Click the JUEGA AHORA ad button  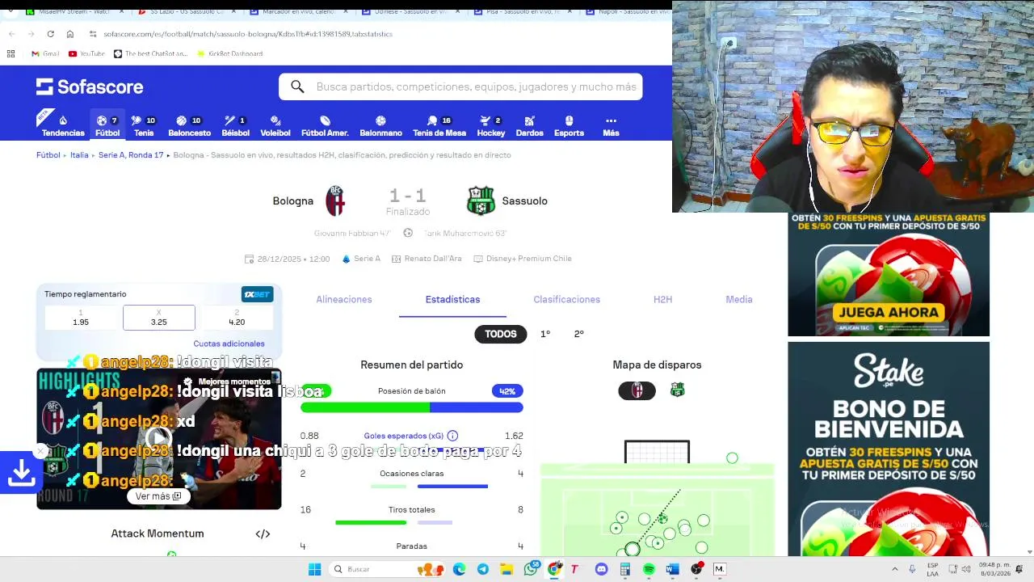[889, 312]
